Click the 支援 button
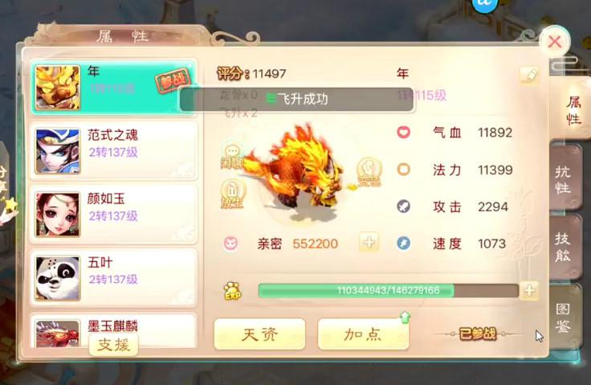 point(113,345)
